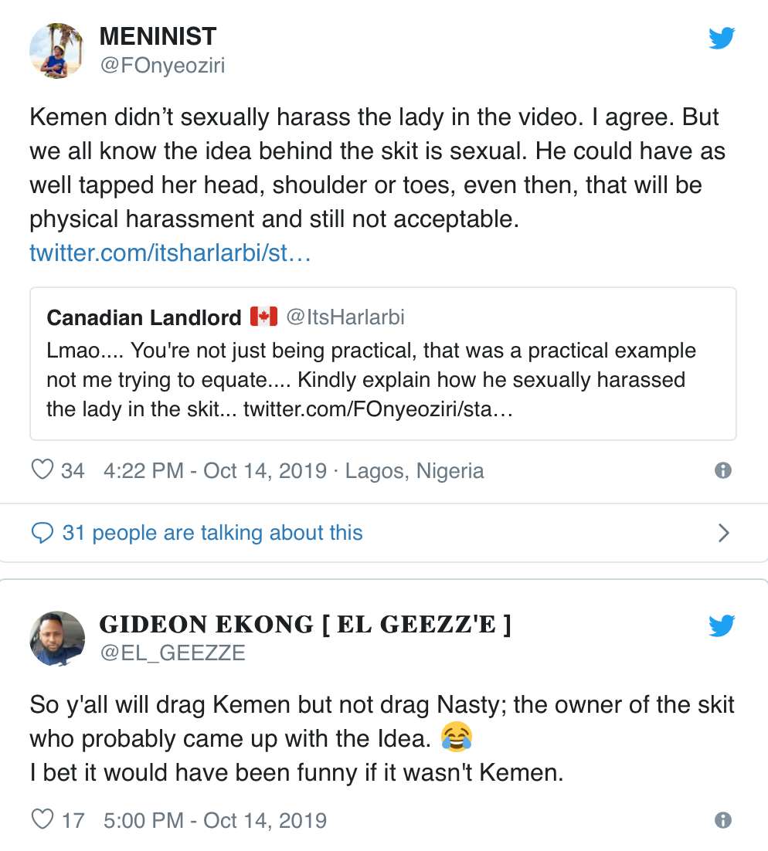This screenshot has height=851, width=768.
Task: Click the 5:00 PM - Oct 14, 2019 timestamp
Action: [214, 819]
